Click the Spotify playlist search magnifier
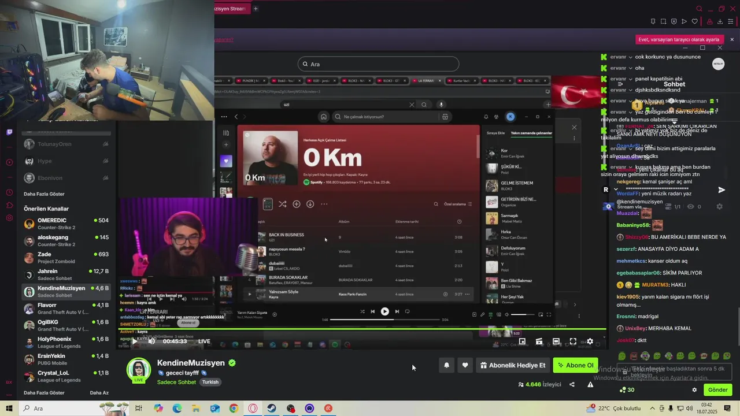 pyautogui.click(x=436, y=204)
